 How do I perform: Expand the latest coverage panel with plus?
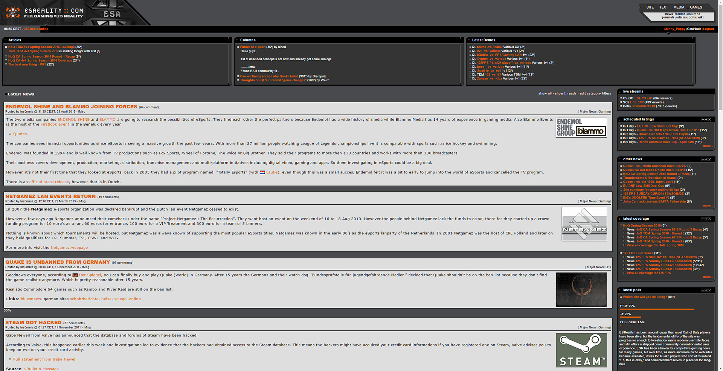click(706, 219)
